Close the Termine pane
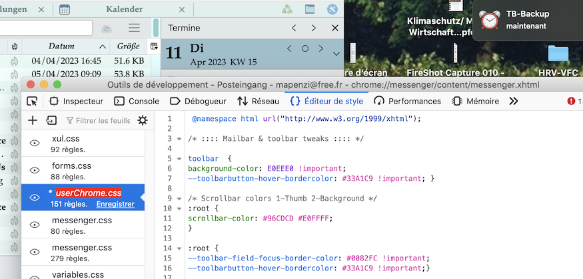Viewport: 583px width, 279px height. click(334, 28)
